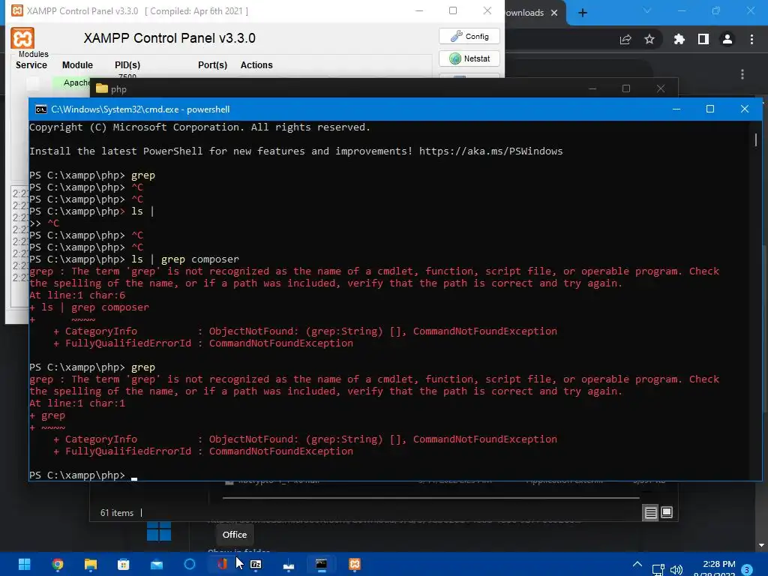Open File Explorer from the taskbar
The image size is (768, 576).
(91, 564)
